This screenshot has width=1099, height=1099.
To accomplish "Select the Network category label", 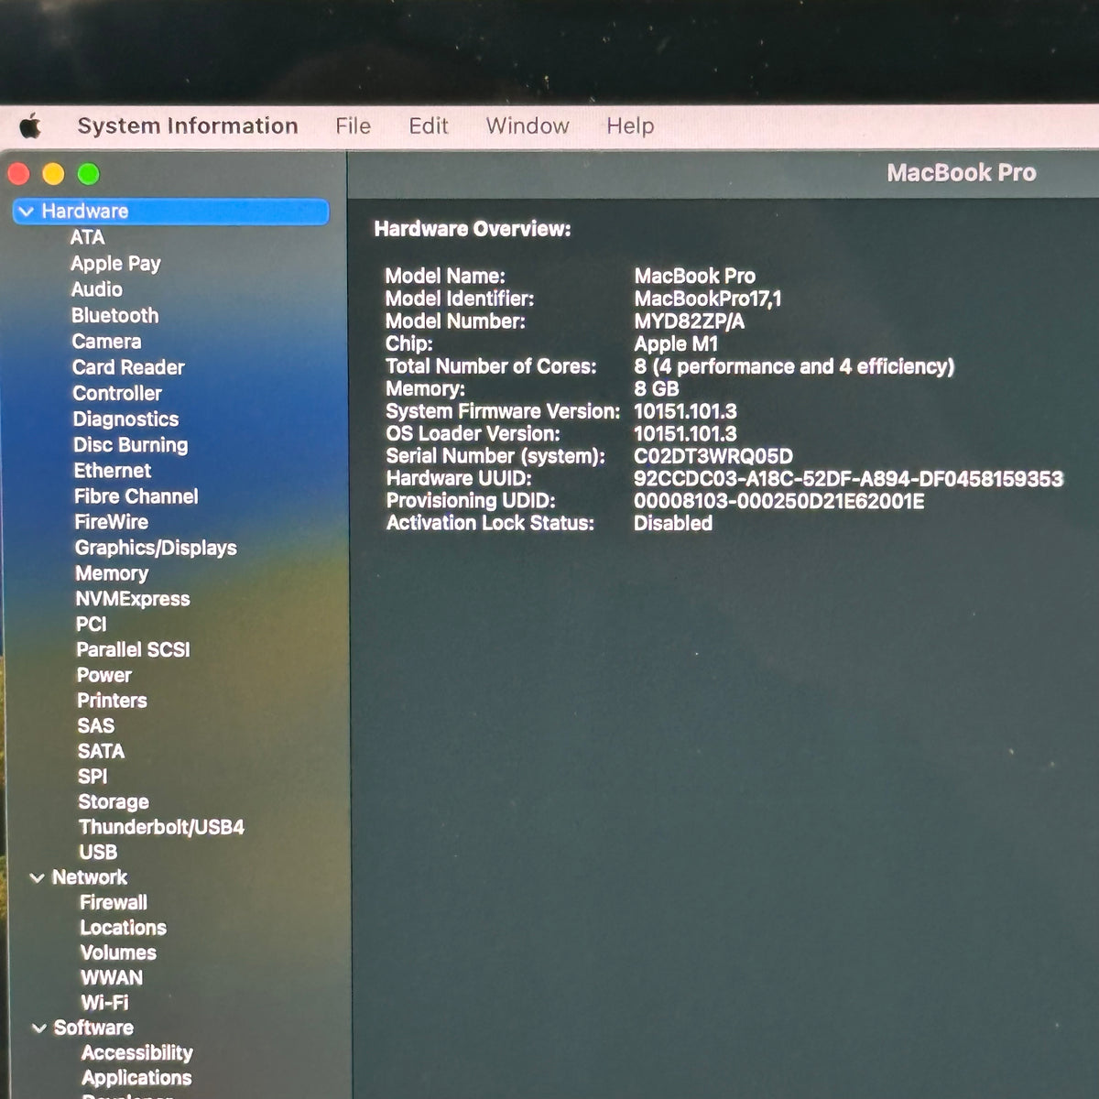I will point(90,877).
